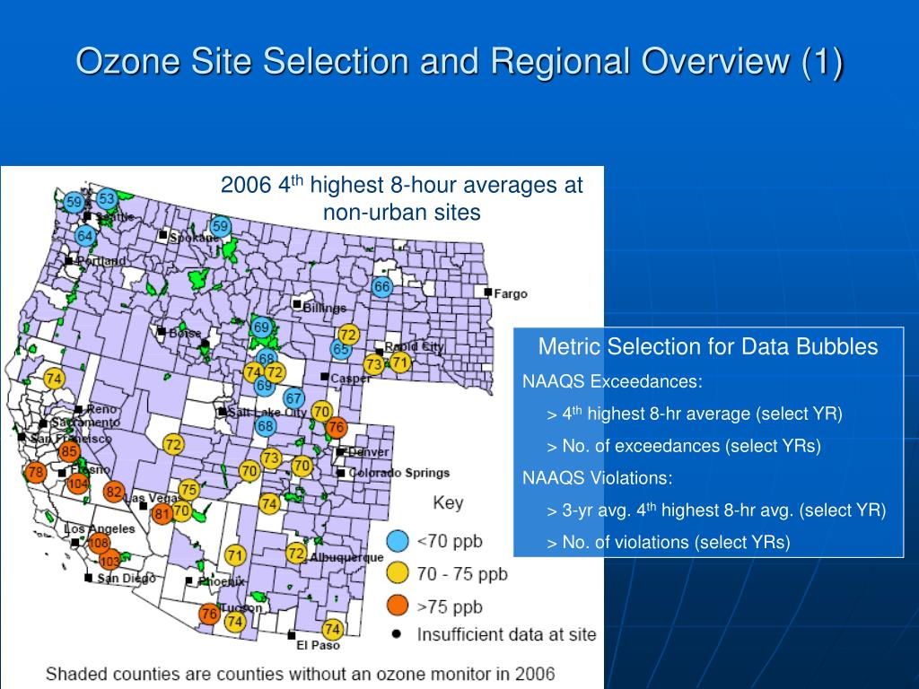Select the yellow 70 - 75 ppb legend circle
Image resolution: width=919 pixels, height=689 pixels.
(x=398, y=573)
